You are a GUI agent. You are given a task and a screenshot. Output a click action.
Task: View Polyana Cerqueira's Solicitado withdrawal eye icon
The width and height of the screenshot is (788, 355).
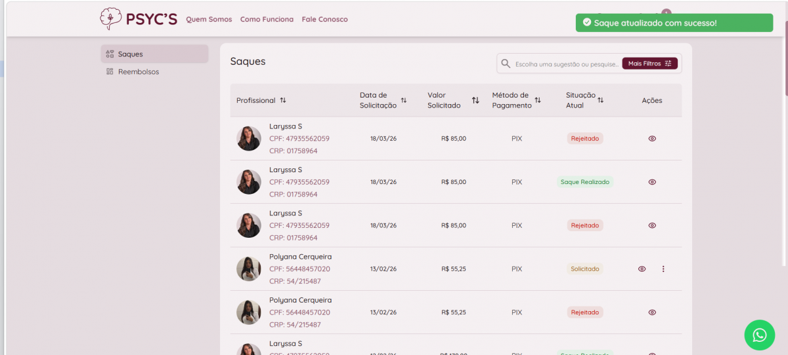(642, 269)
